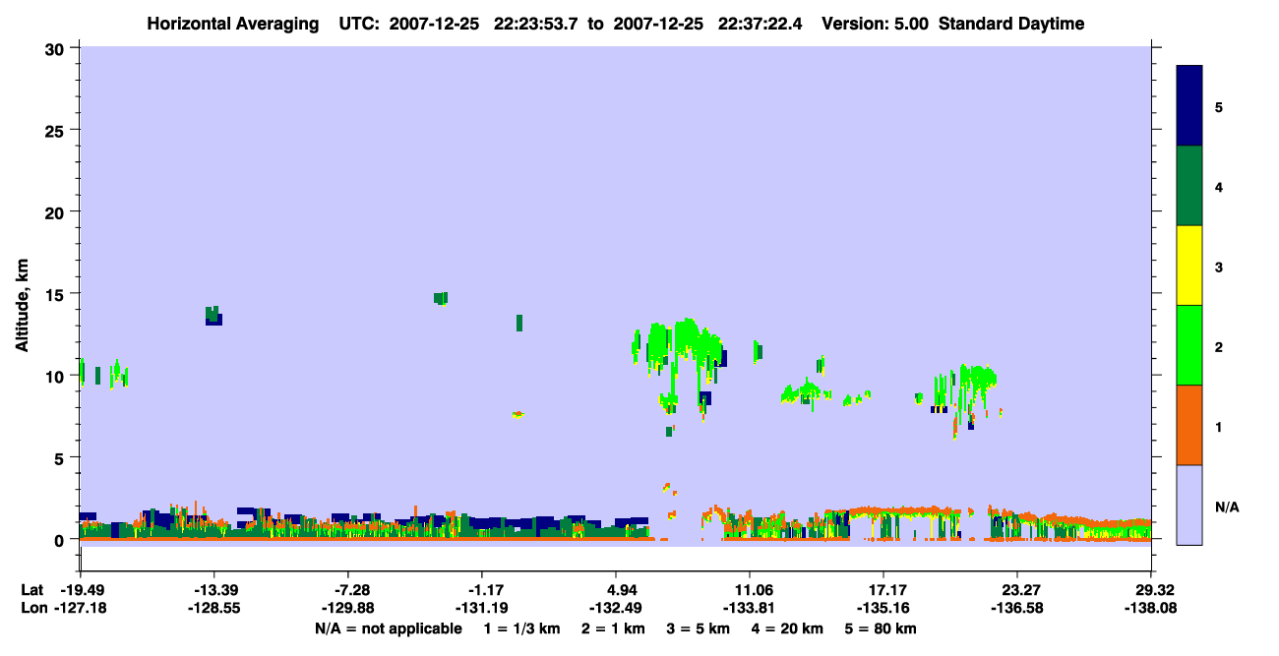
Task: Click the 'Lon' row label
Action: click(32, 608)
